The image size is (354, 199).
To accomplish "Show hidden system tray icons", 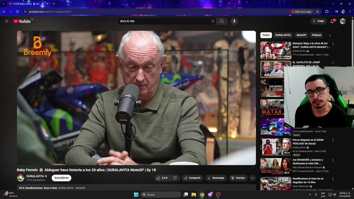I will coord(310,195).
